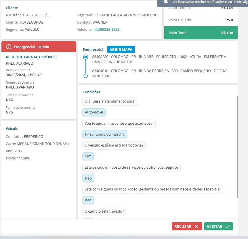Click the destination address RUA DA PEDREIRA
Screen dimensions: 248x239
coord(160,73)
